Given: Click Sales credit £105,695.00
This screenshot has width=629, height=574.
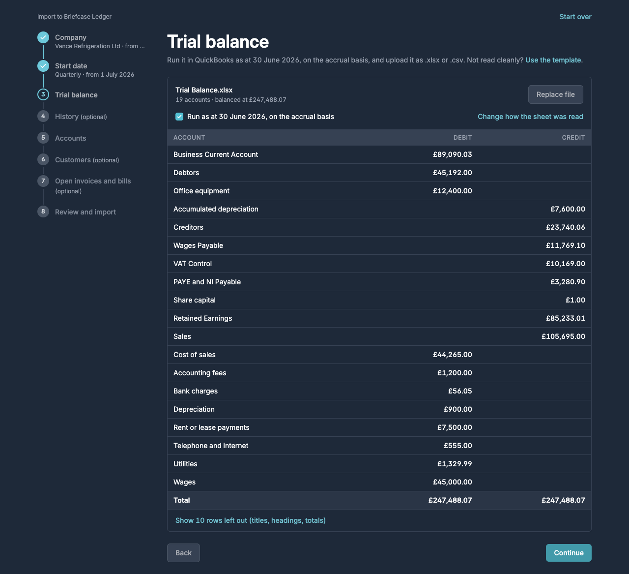Looking at the screenshot, I should (x=564, y=336).
